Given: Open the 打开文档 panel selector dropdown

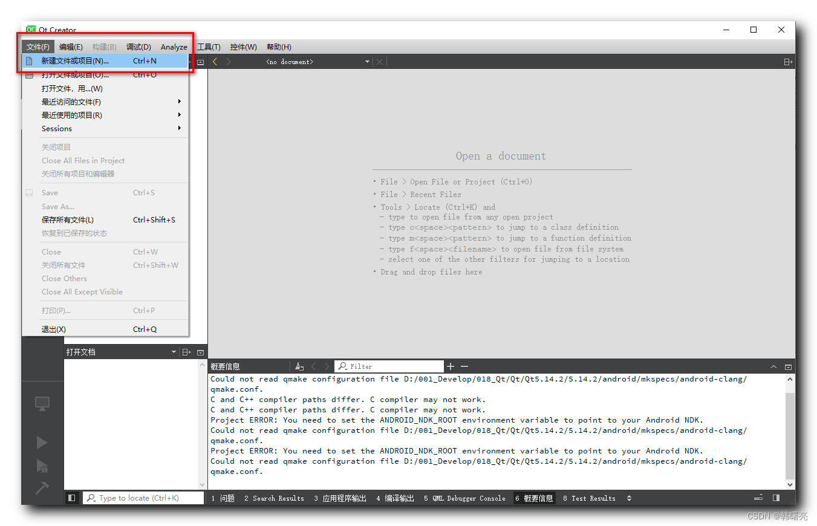Looking at the screenshot, I should [174, 351].
